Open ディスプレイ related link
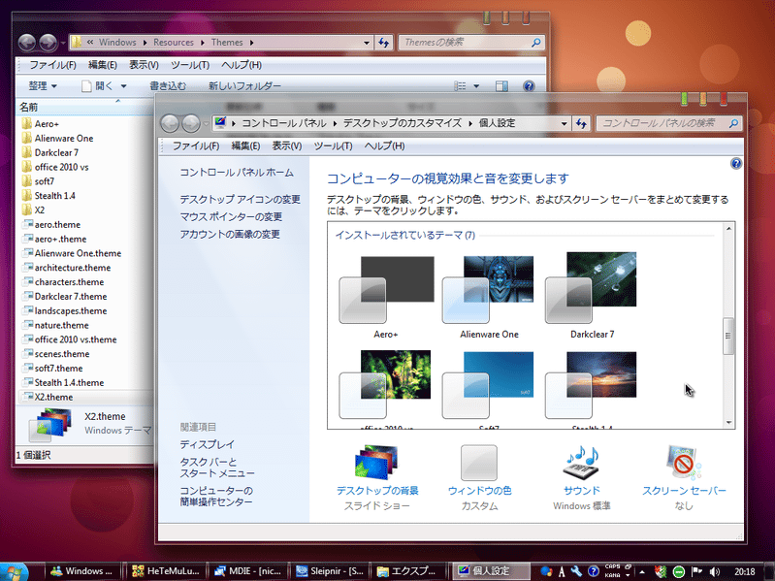 coord(207,444)
